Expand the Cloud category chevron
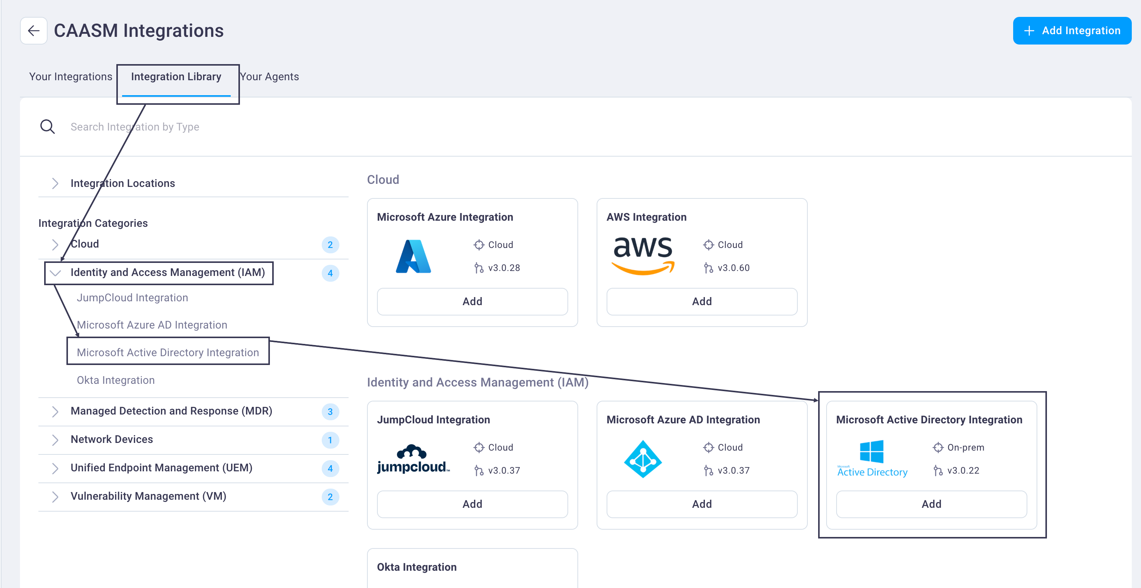 tap(55, 244)
